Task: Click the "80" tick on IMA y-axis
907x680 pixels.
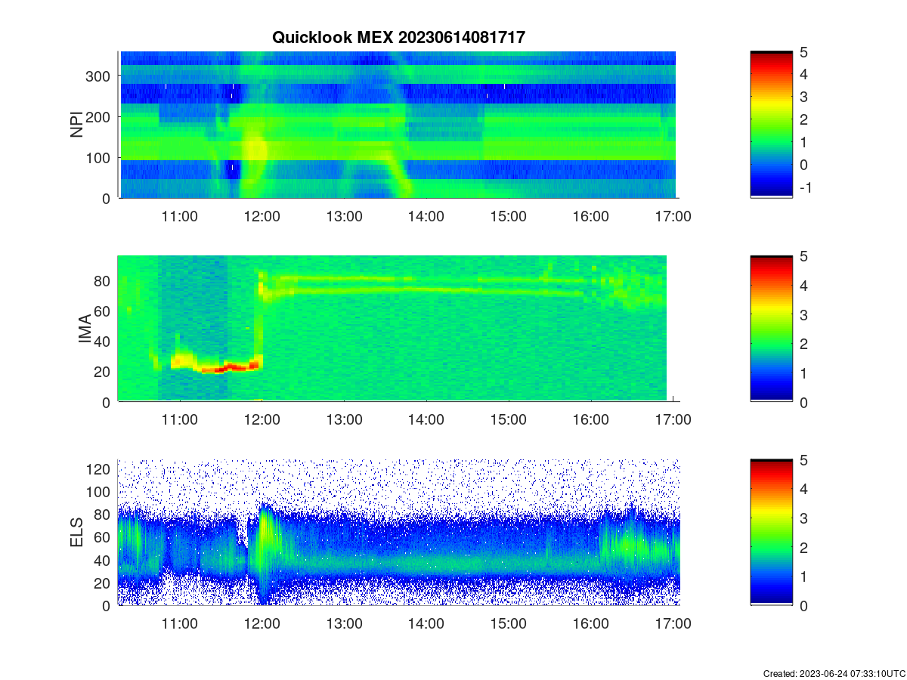Action: (103, 280)
